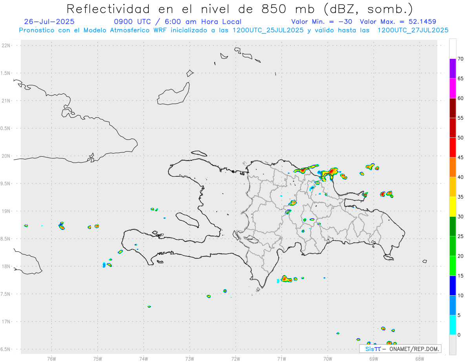471x364 pixels.
Task: Click the '10' colorbar scale value
Action: point(460,296)
